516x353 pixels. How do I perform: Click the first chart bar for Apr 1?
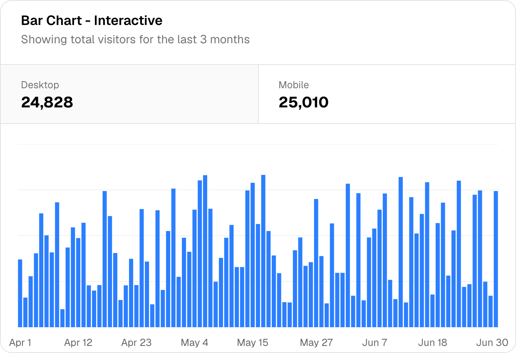tap(20, 293)
